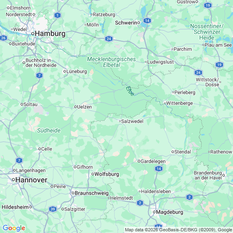
Task: Click the Magdeburg city marker
Action: tap(154, 212)
